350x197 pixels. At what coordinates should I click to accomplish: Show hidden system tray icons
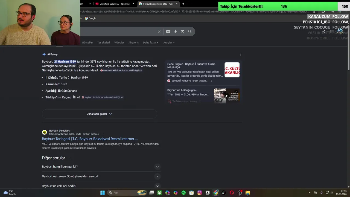pyautogui.click(x=310, y=193)
